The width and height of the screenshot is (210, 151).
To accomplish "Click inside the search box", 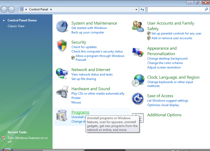I will pos(175,9).
